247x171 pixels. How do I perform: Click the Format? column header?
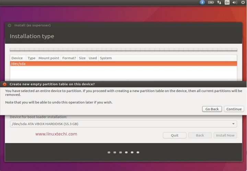tap(69, 58)
